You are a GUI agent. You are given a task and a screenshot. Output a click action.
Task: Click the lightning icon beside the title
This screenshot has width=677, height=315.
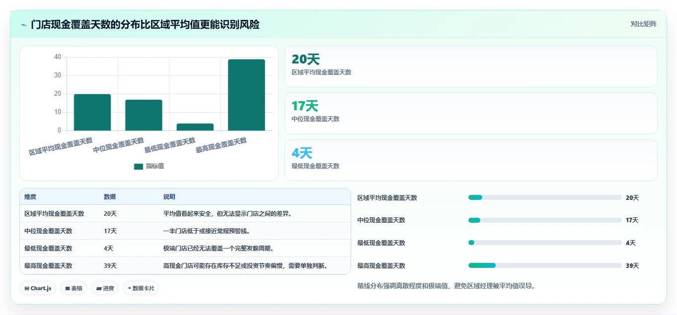23,25
